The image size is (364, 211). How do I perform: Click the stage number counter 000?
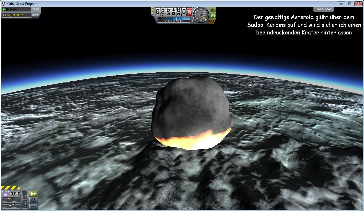click(15, 194)
